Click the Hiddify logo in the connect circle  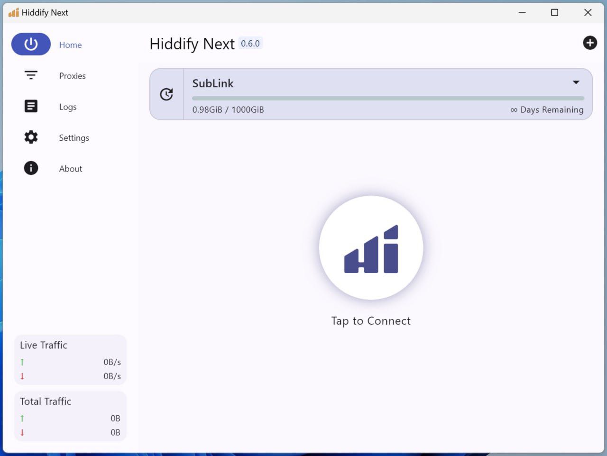pyautogui.click(x=371, y=248)
